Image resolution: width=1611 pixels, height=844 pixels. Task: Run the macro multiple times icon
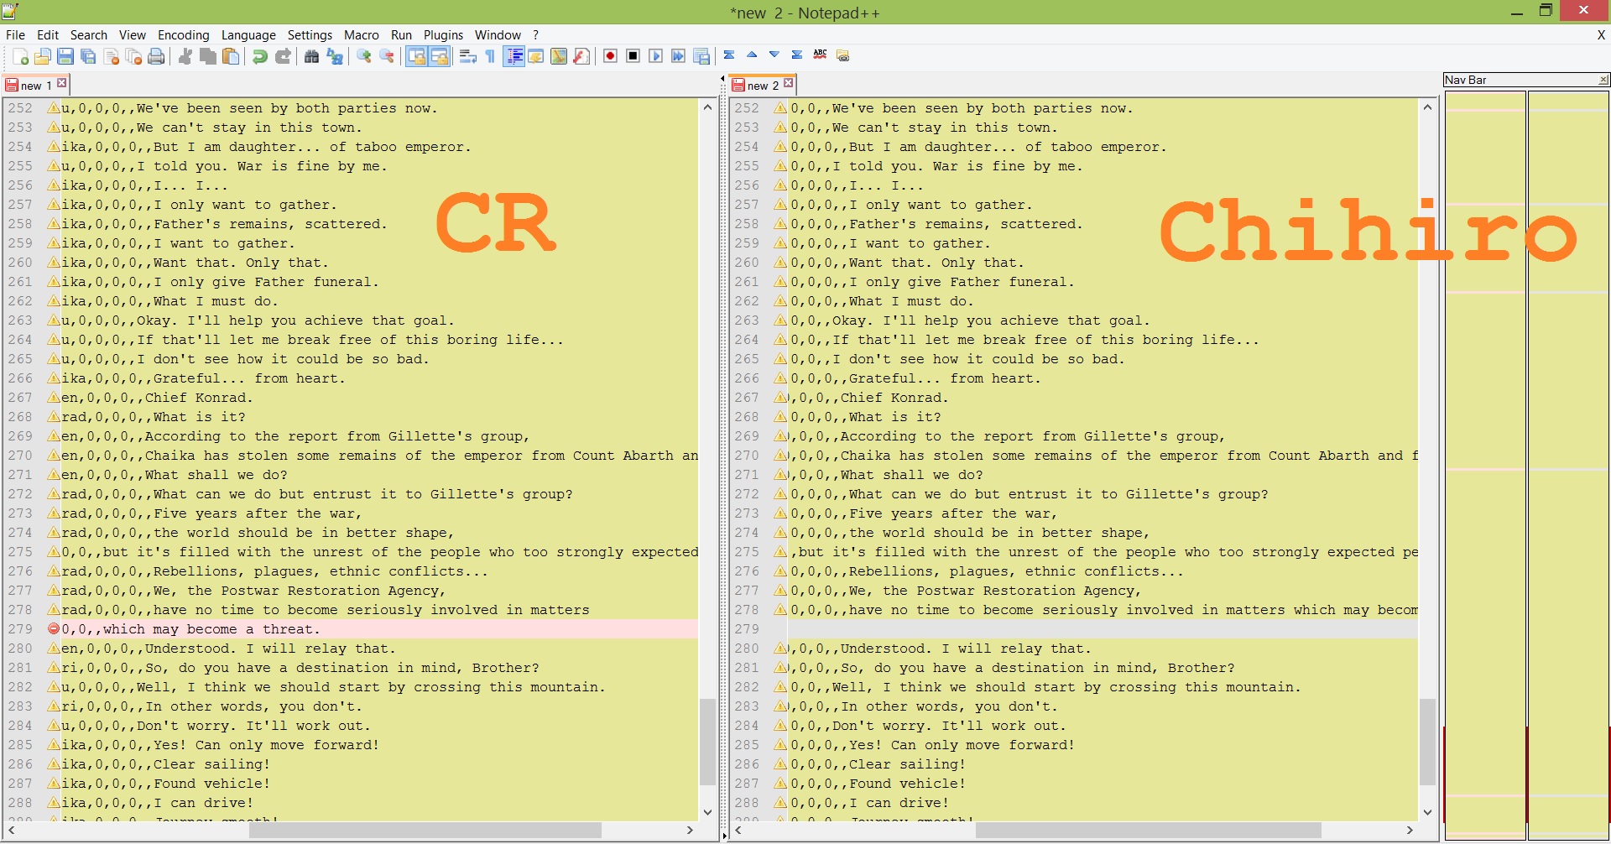pos(679,56)
